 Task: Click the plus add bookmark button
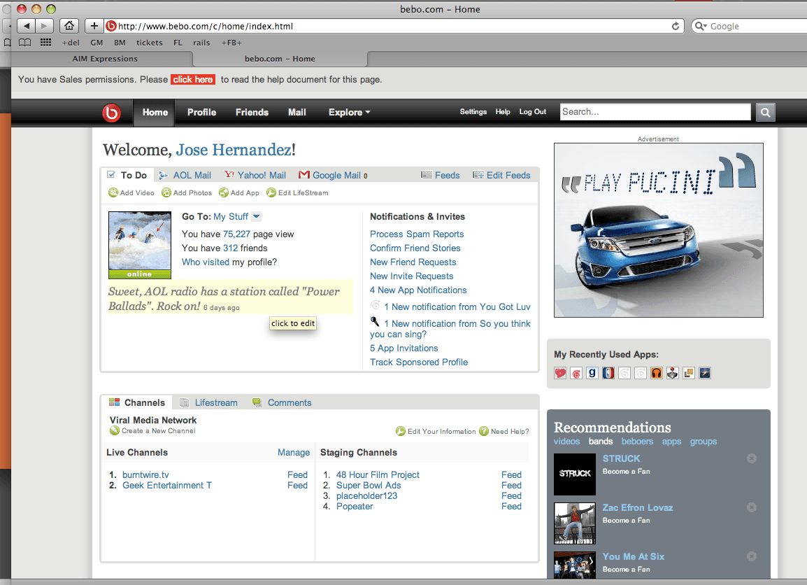pyautogui.click(x=94, y=26)
